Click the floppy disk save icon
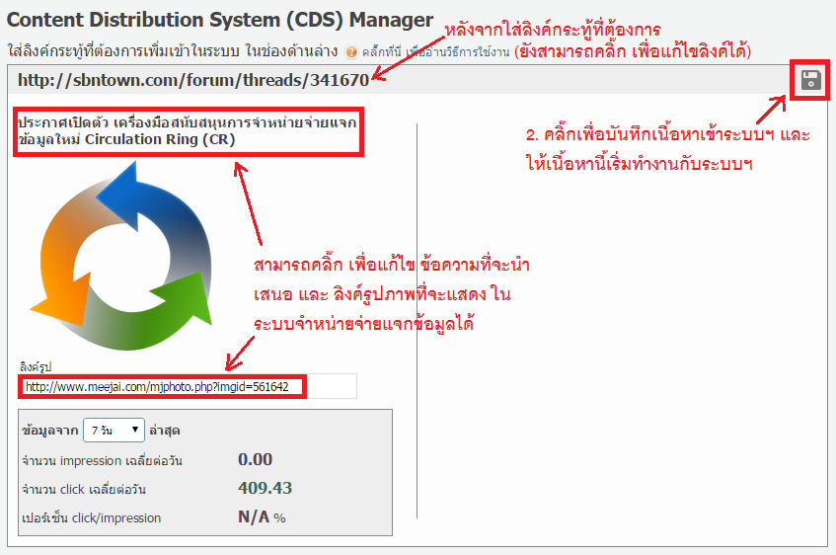This screenshot has width=836, height=555. (x=810, y=81)
